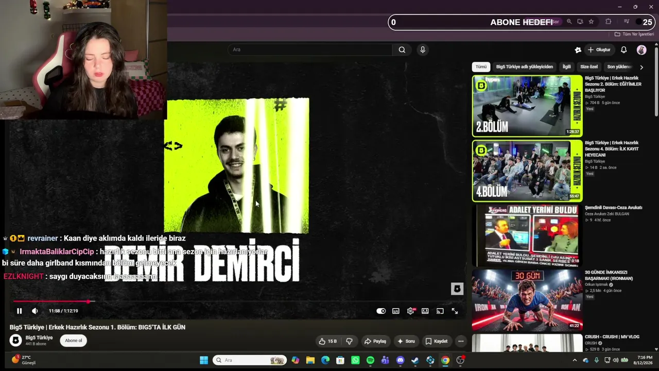Open the 2. Bölüm video thumbnail
Image resolution: width=659 pixels, height=371 pixels.
[x=527, y=106]
